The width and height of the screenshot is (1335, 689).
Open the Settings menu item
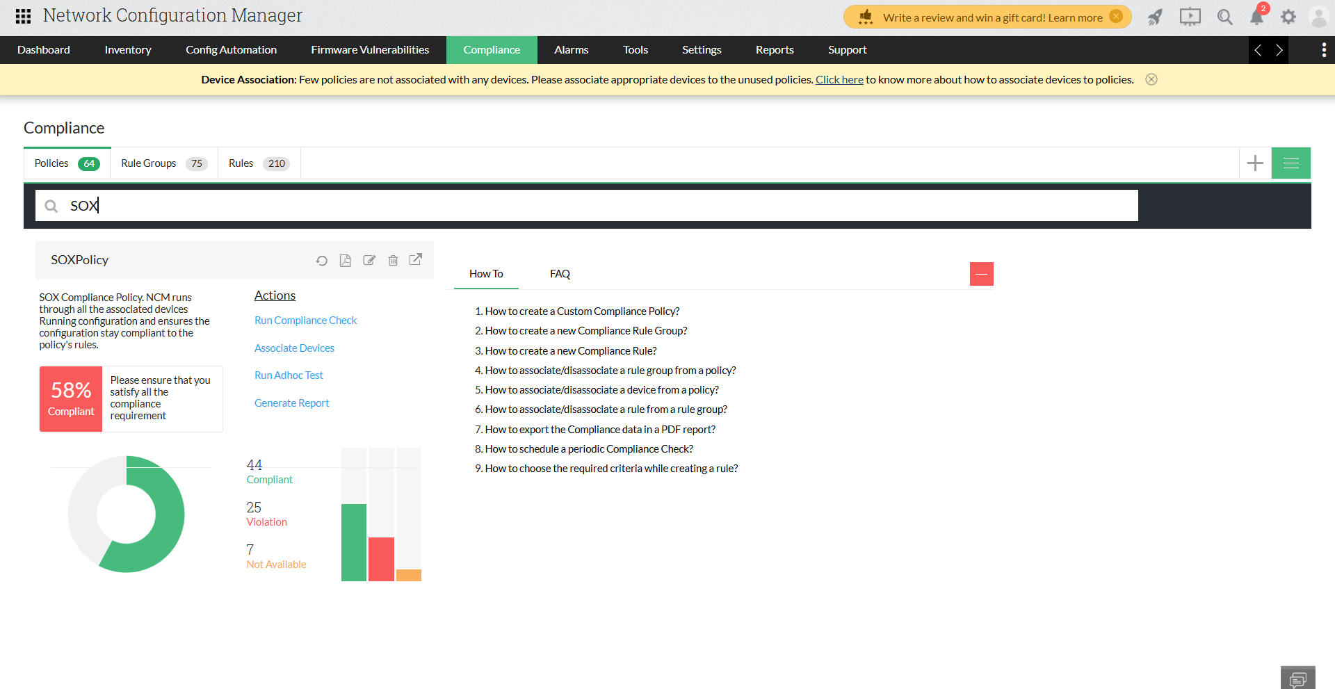702,50
